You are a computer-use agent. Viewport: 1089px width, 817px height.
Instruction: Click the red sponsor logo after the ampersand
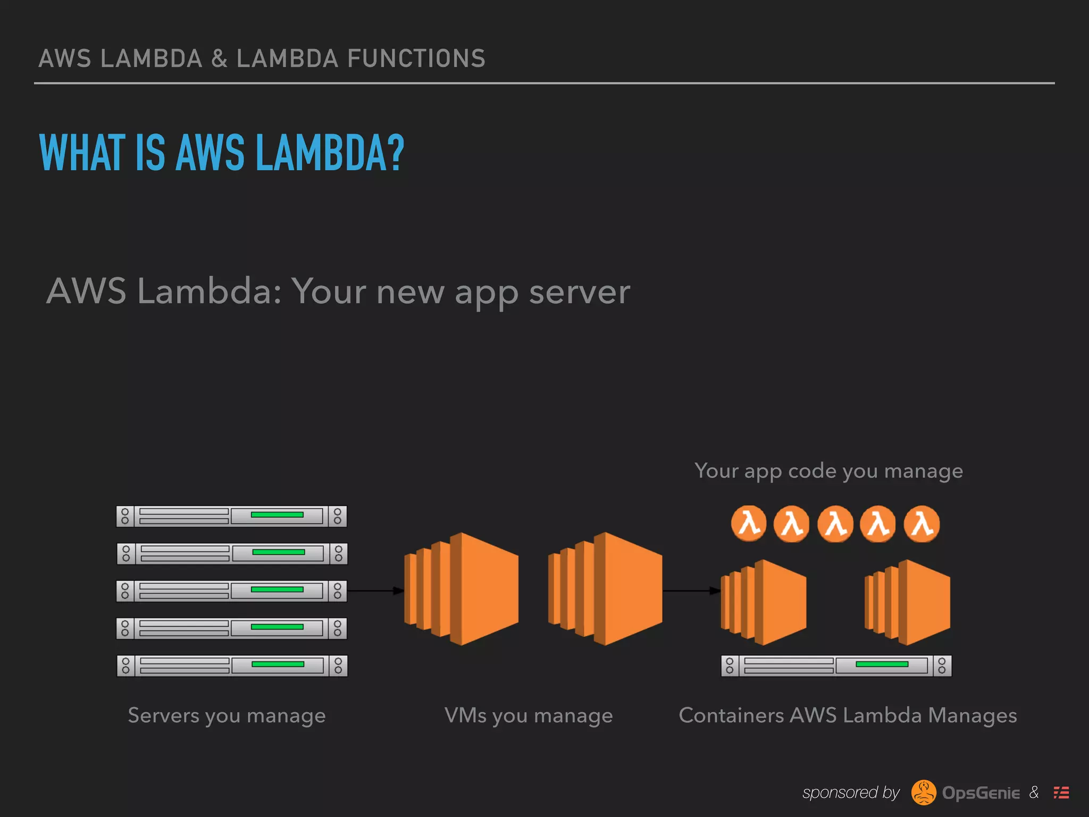pyautogui.click(x=1061, y=793)
